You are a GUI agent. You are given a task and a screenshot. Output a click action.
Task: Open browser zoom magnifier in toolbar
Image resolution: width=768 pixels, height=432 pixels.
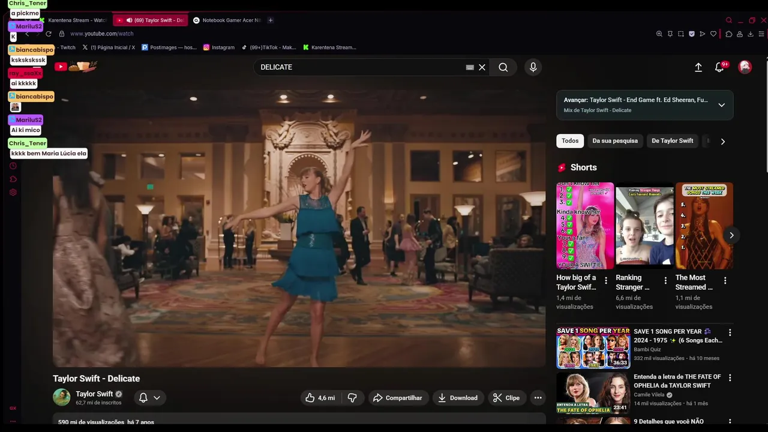[659, 34]
